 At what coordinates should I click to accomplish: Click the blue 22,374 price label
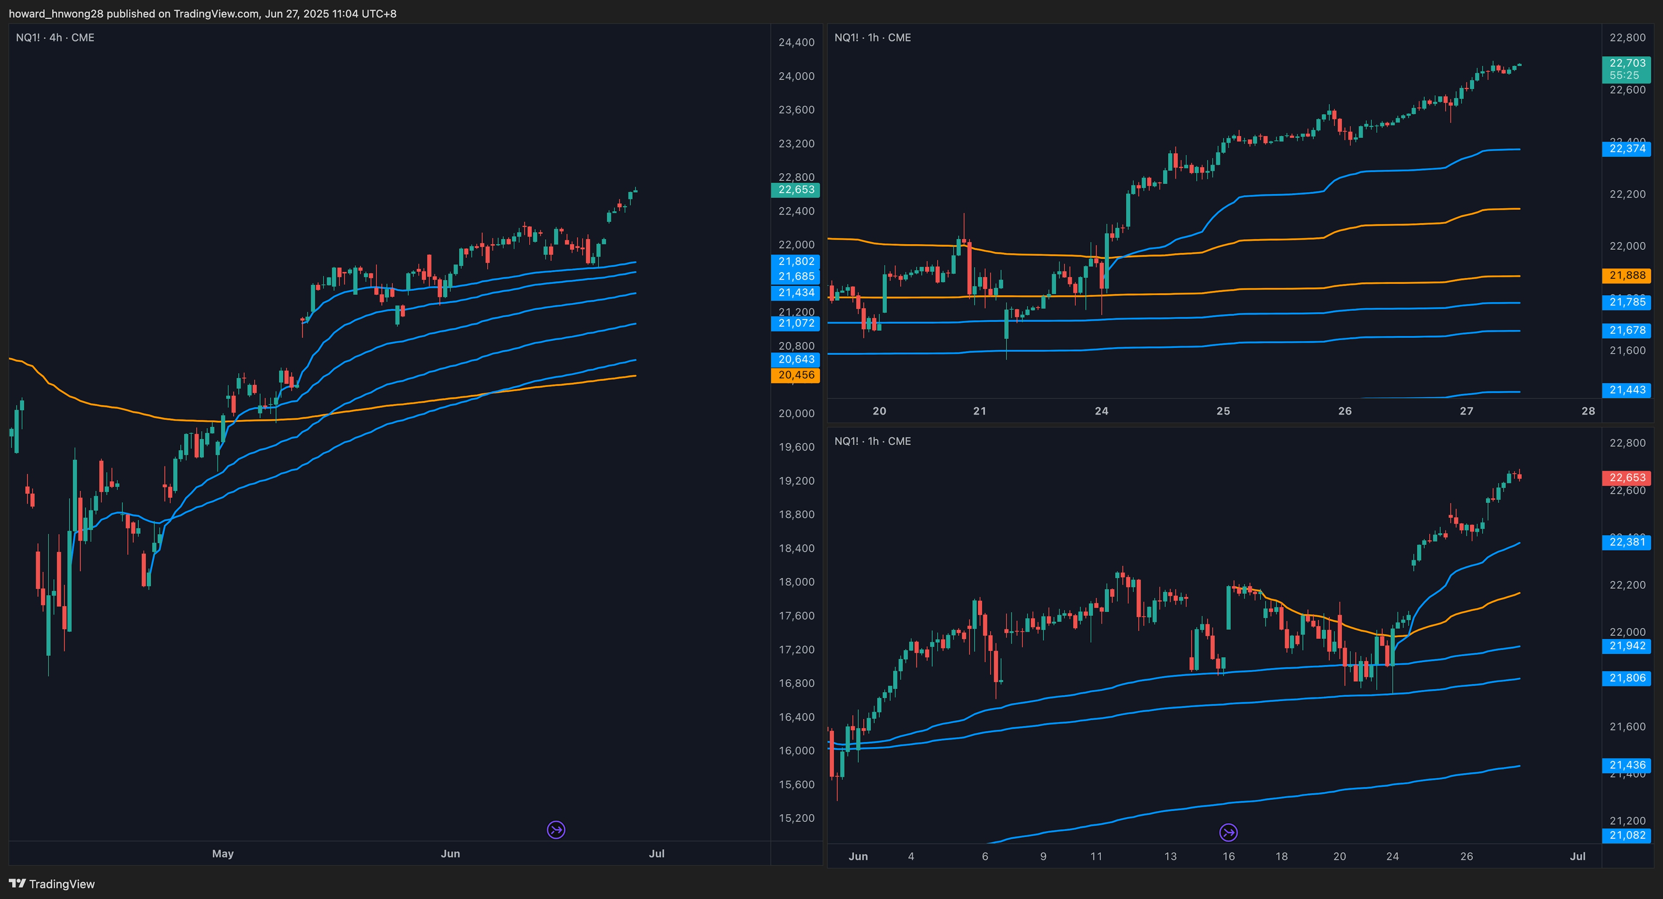point(1626,149)
